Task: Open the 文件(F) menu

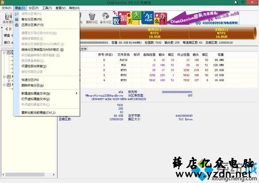Action: click(x=7, y=8)
